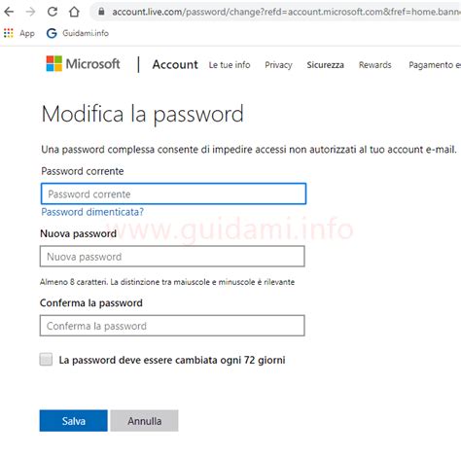
Task: Click the browser back arrow
Action: (x=9, y=12)
